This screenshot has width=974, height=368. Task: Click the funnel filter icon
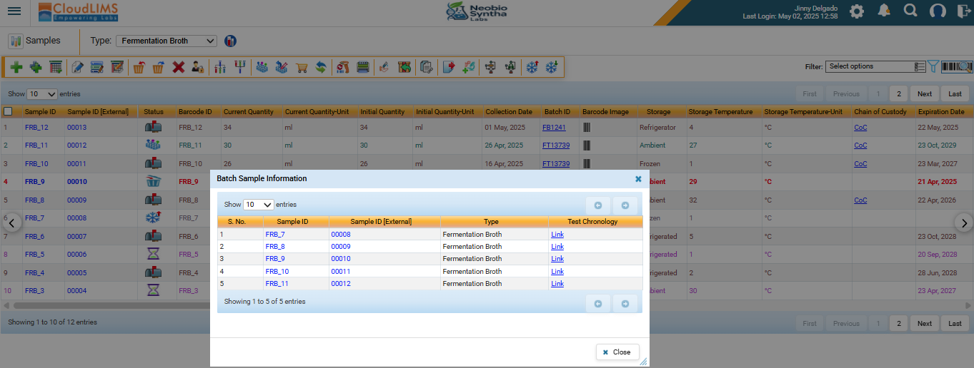tap(933, 66)
